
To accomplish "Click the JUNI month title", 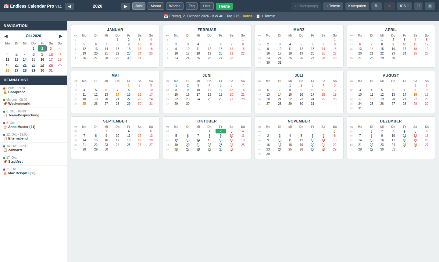I will [207, 76].
